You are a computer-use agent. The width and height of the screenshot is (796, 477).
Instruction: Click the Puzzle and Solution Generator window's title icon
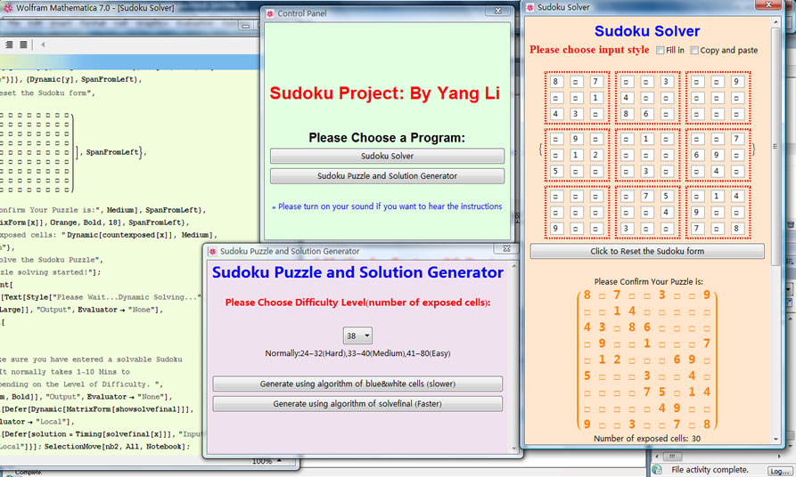click(x=213, y=252)
